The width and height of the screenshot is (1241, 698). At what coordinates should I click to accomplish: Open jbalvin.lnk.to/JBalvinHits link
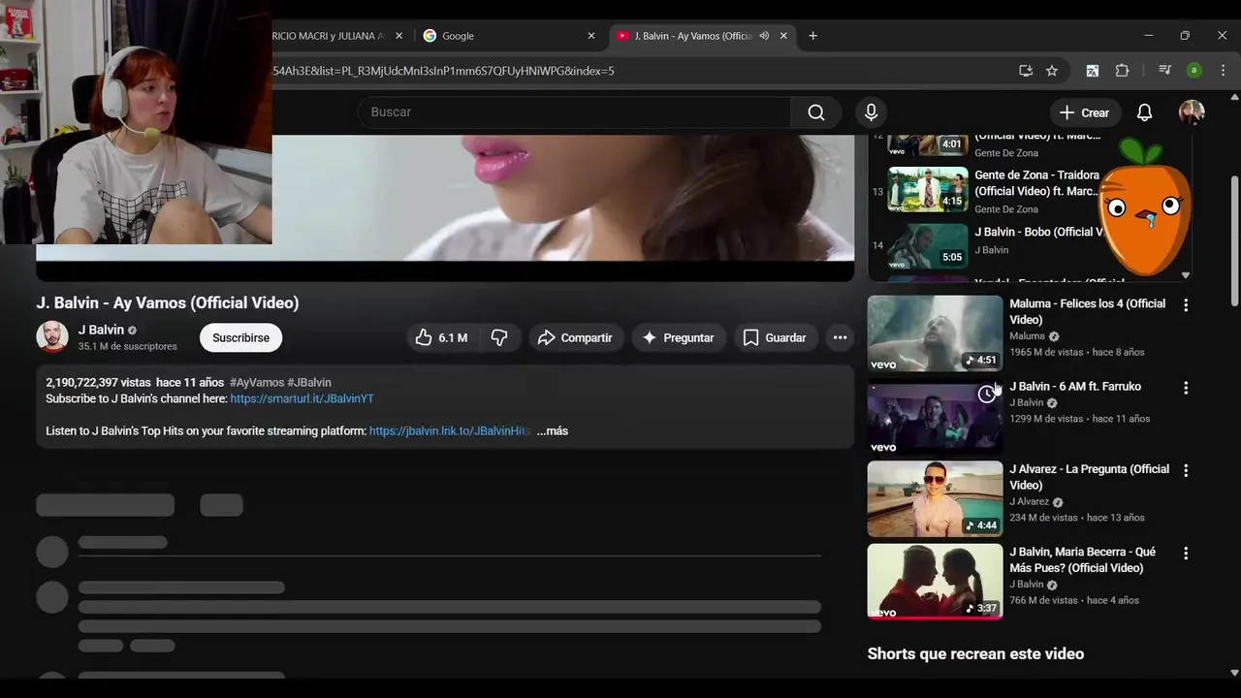pyautogui.click(x=450, y=430)
